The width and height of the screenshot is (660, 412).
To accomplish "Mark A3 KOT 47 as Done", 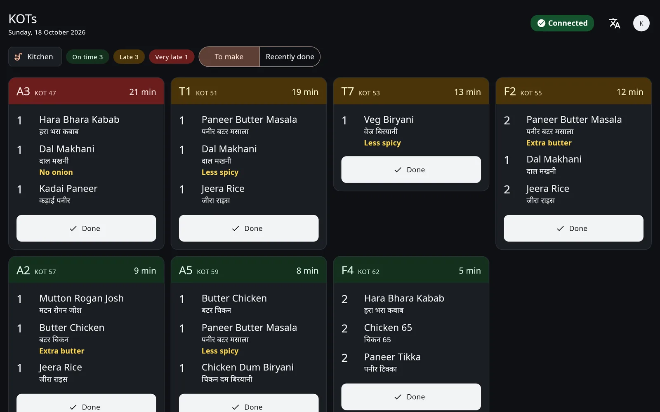I will click(86, 228).
